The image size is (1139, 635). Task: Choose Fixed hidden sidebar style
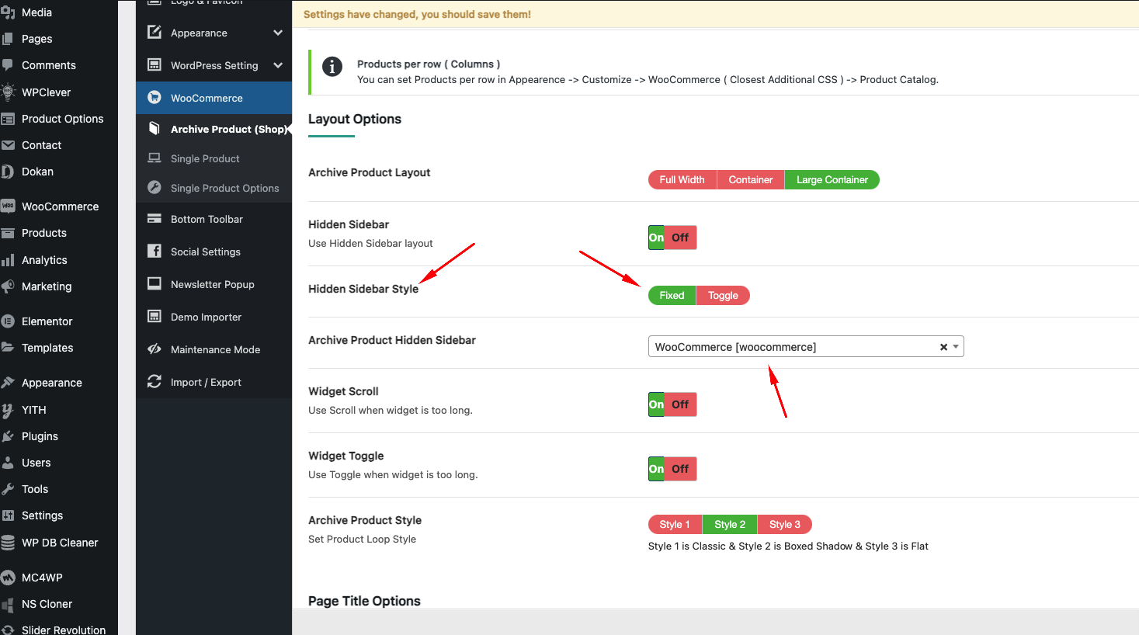[x=672, y=296]
